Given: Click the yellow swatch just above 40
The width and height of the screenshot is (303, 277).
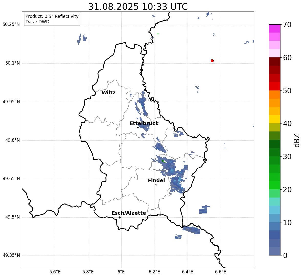Looking at the screenshot, I should (274, 119).
